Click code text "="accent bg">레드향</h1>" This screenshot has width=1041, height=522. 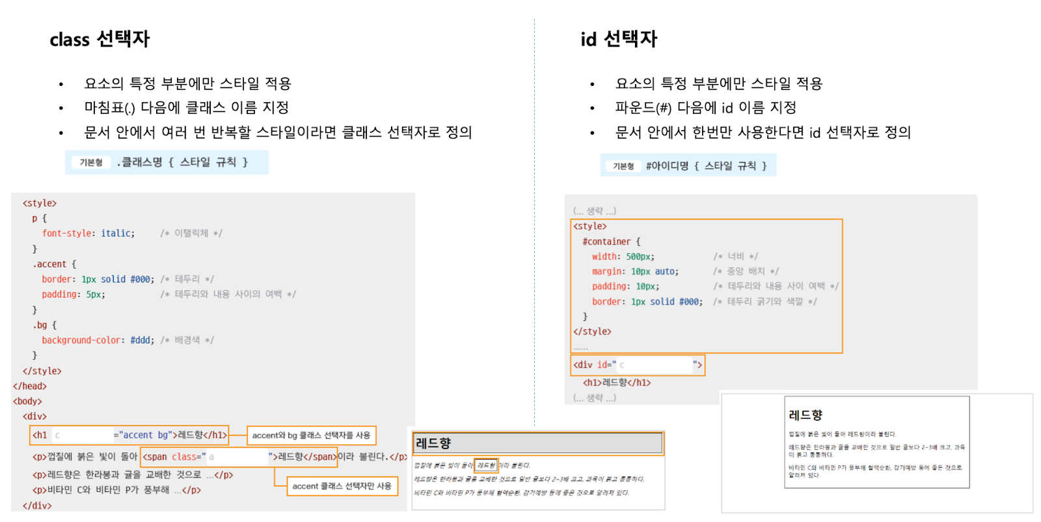(x=170, y=435)
